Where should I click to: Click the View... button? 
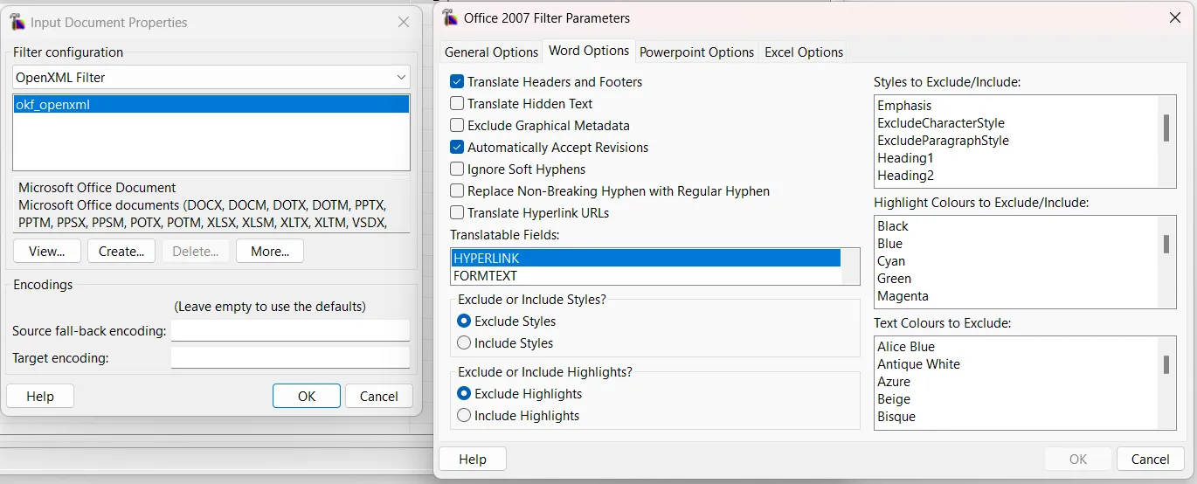47,251
